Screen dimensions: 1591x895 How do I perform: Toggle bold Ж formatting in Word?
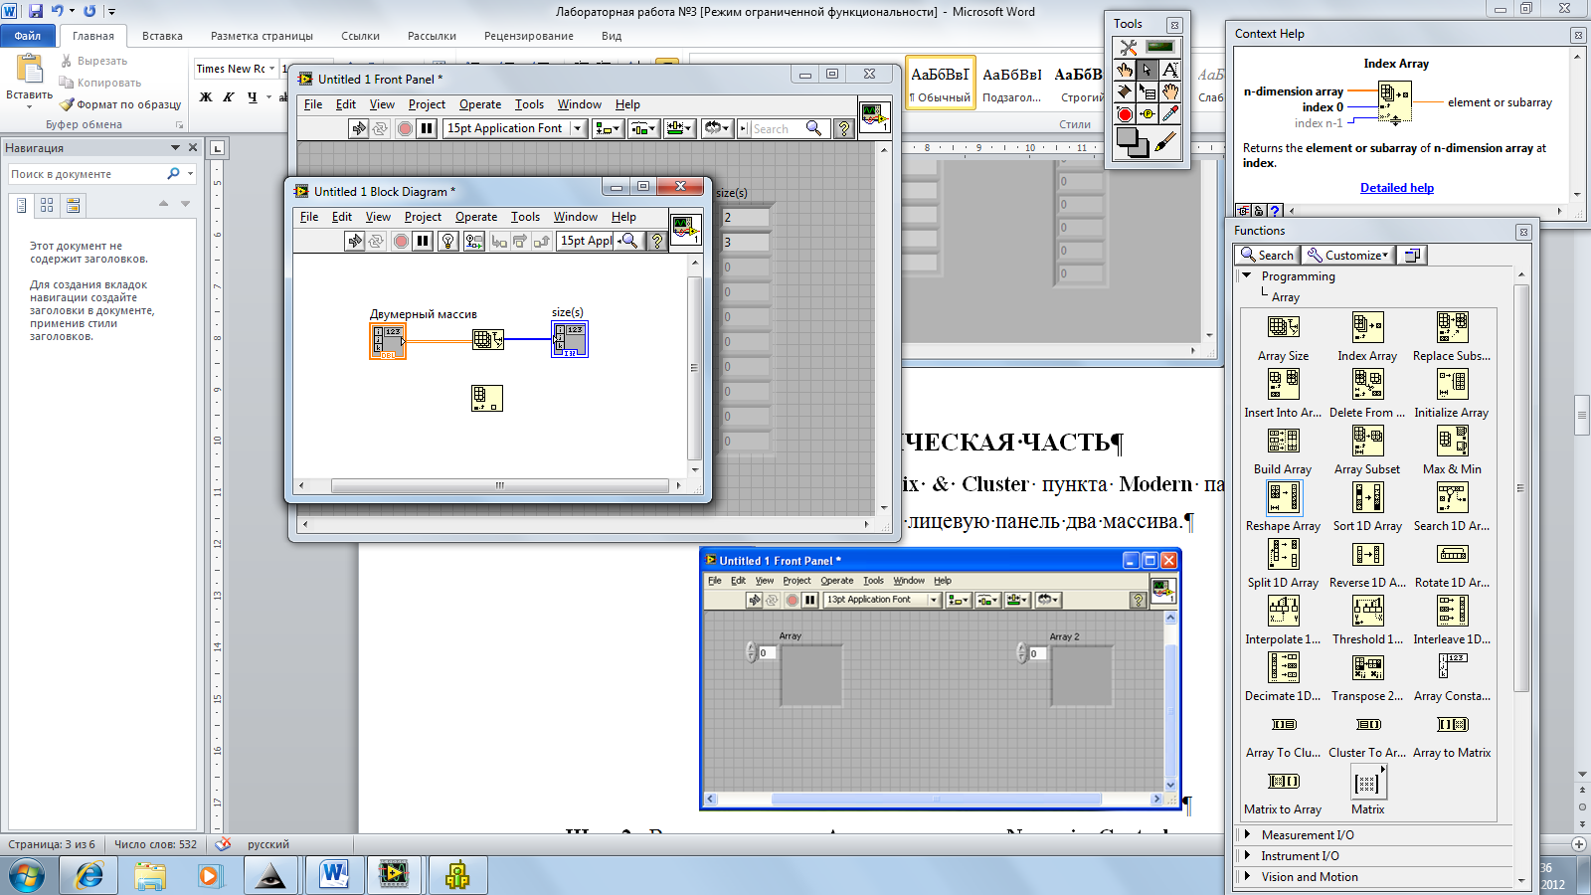click(x=206, y=96)
